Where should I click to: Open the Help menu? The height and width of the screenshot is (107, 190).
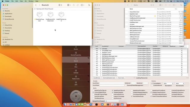point(37,1)
